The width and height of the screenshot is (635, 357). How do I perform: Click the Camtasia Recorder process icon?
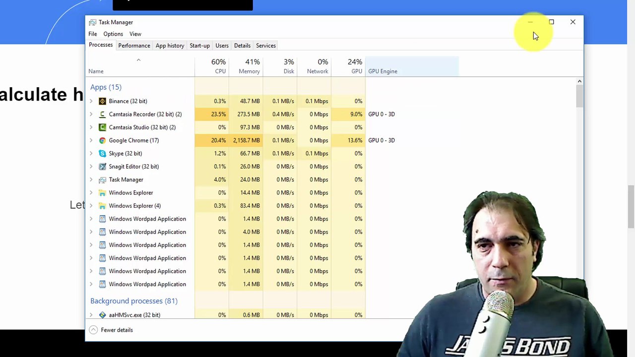tap(102, 114)
